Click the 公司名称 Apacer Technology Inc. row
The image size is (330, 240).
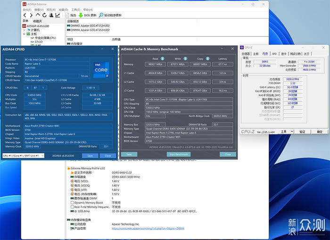[105, 224]
